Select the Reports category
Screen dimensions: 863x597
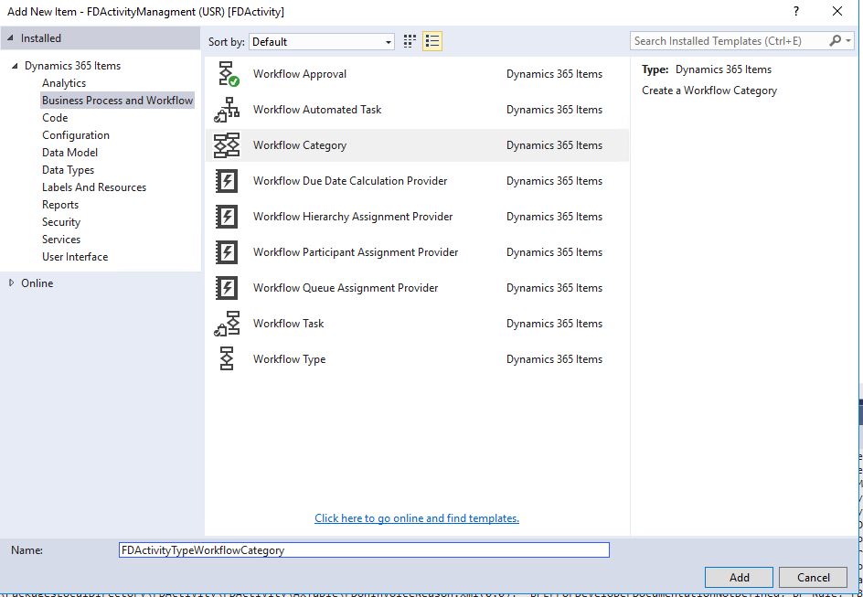pyautogui.click(x=60, y=205)
